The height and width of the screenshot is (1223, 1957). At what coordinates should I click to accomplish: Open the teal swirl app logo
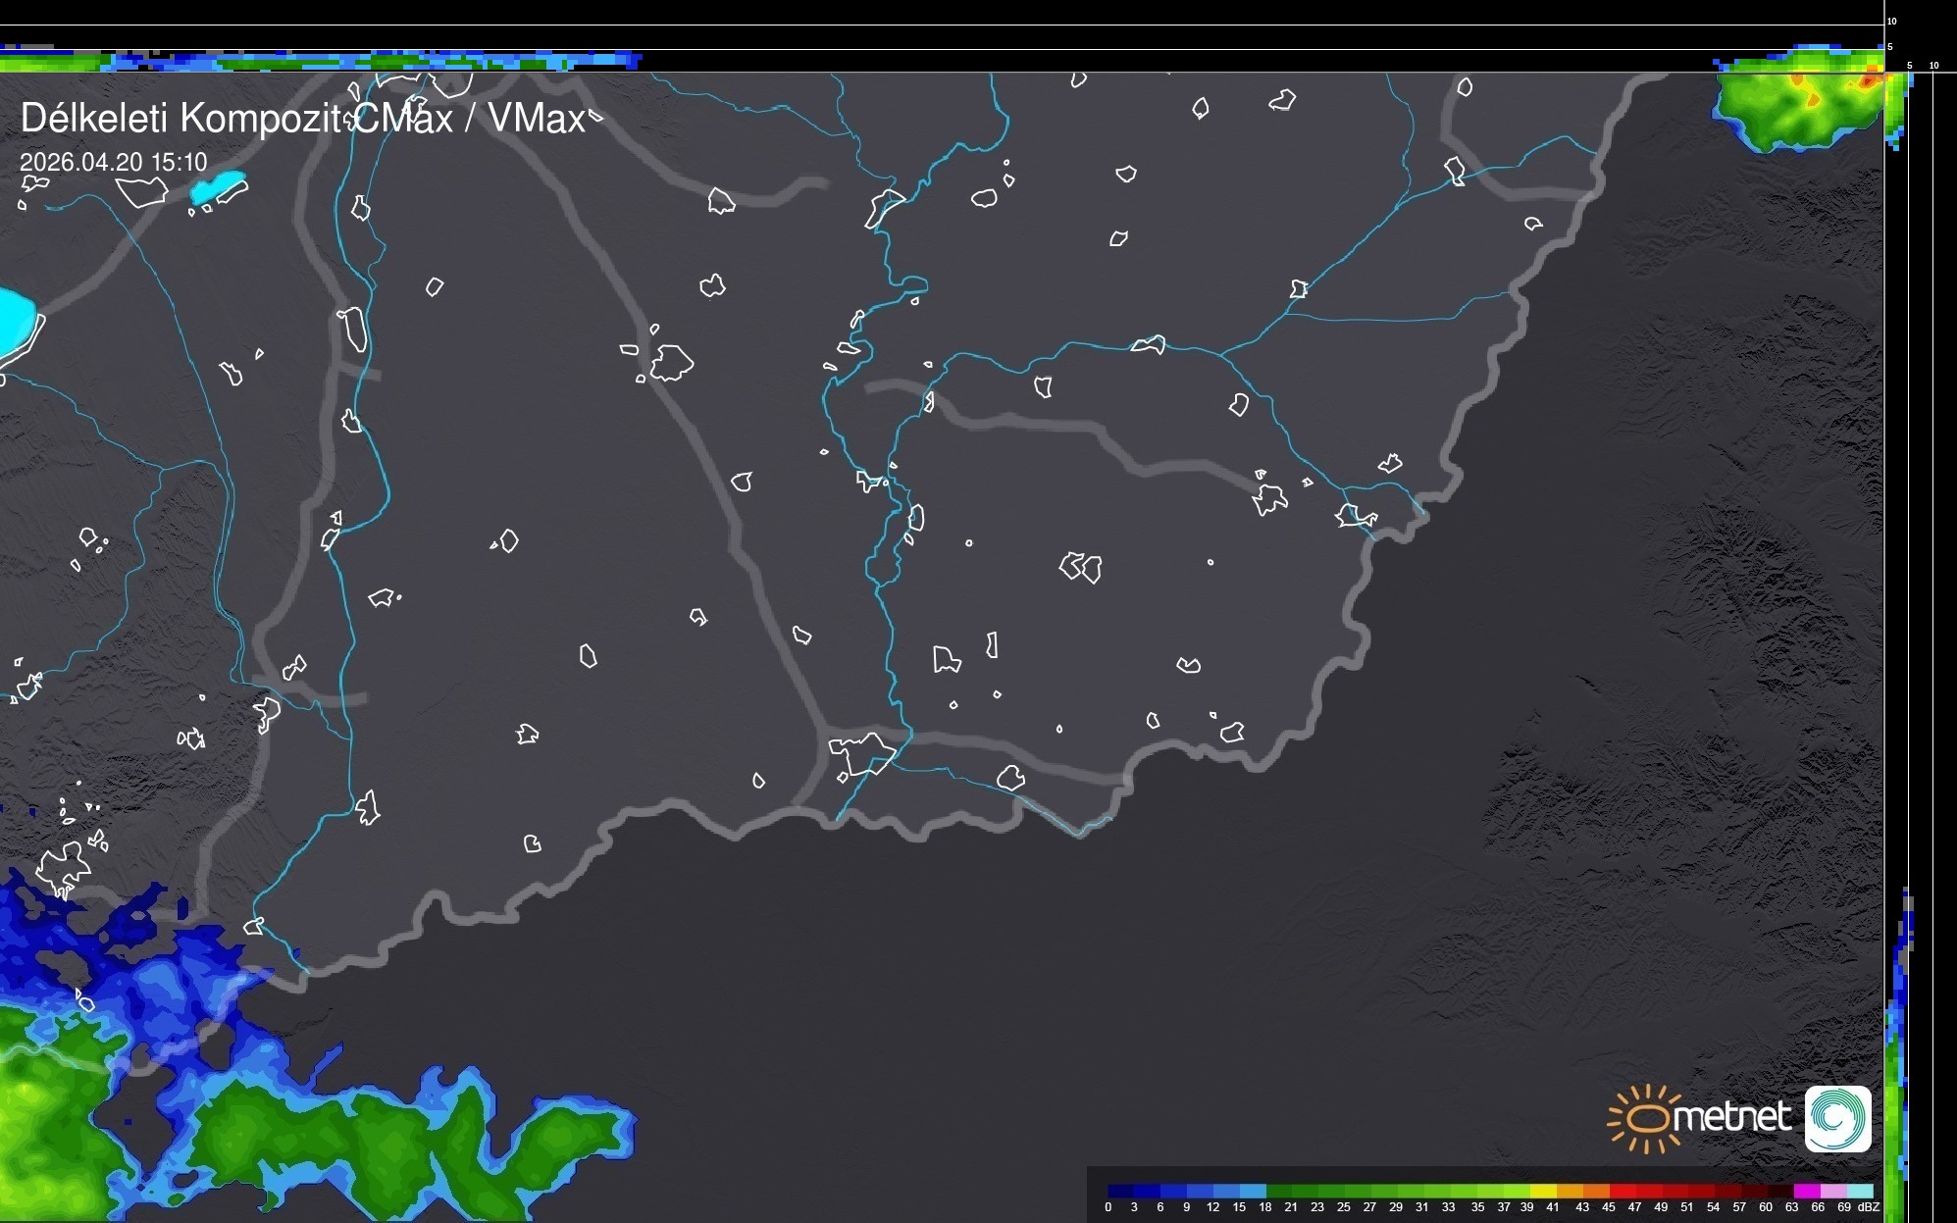(1837, 1119)
